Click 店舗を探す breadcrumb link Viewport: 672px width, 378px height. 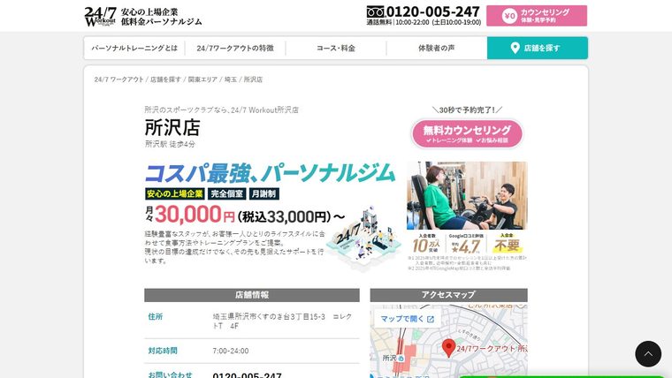point(165,79)
